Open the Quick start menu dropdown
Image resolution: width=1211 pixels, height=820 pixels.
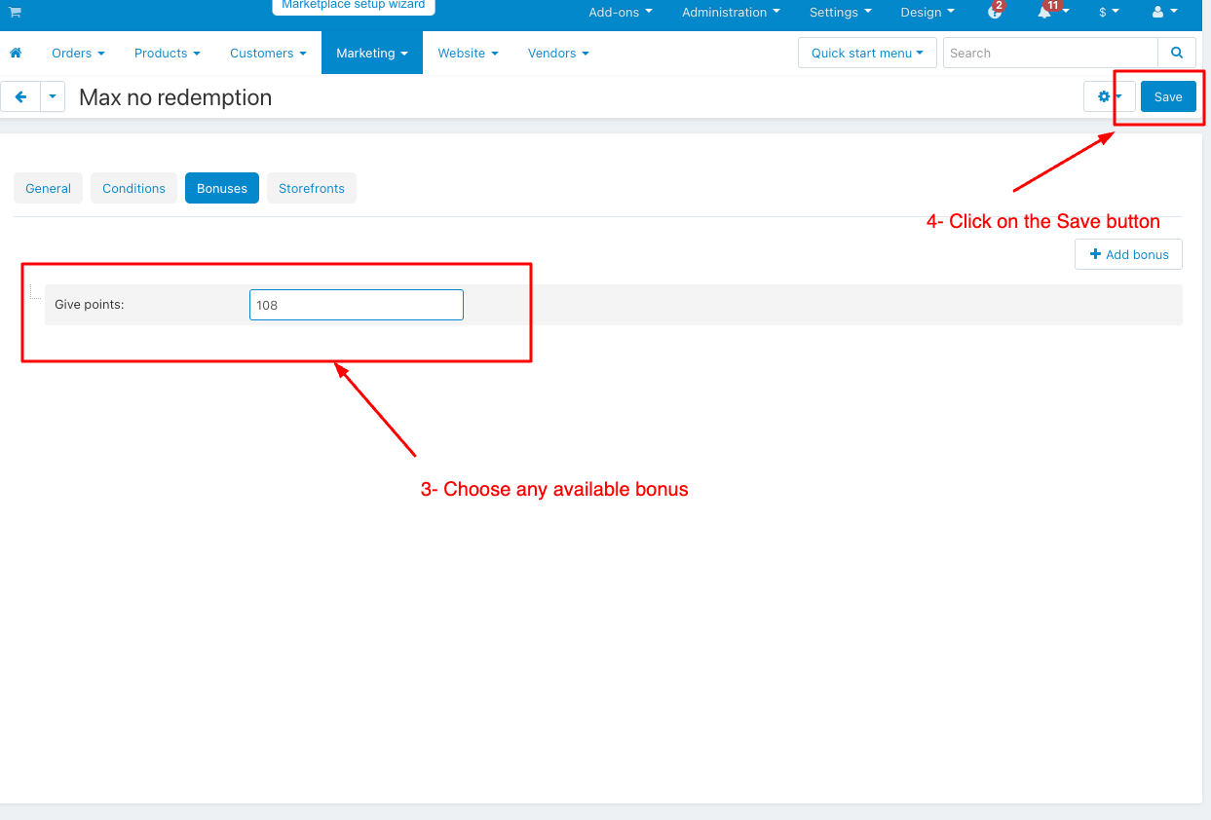pos(866,53)
